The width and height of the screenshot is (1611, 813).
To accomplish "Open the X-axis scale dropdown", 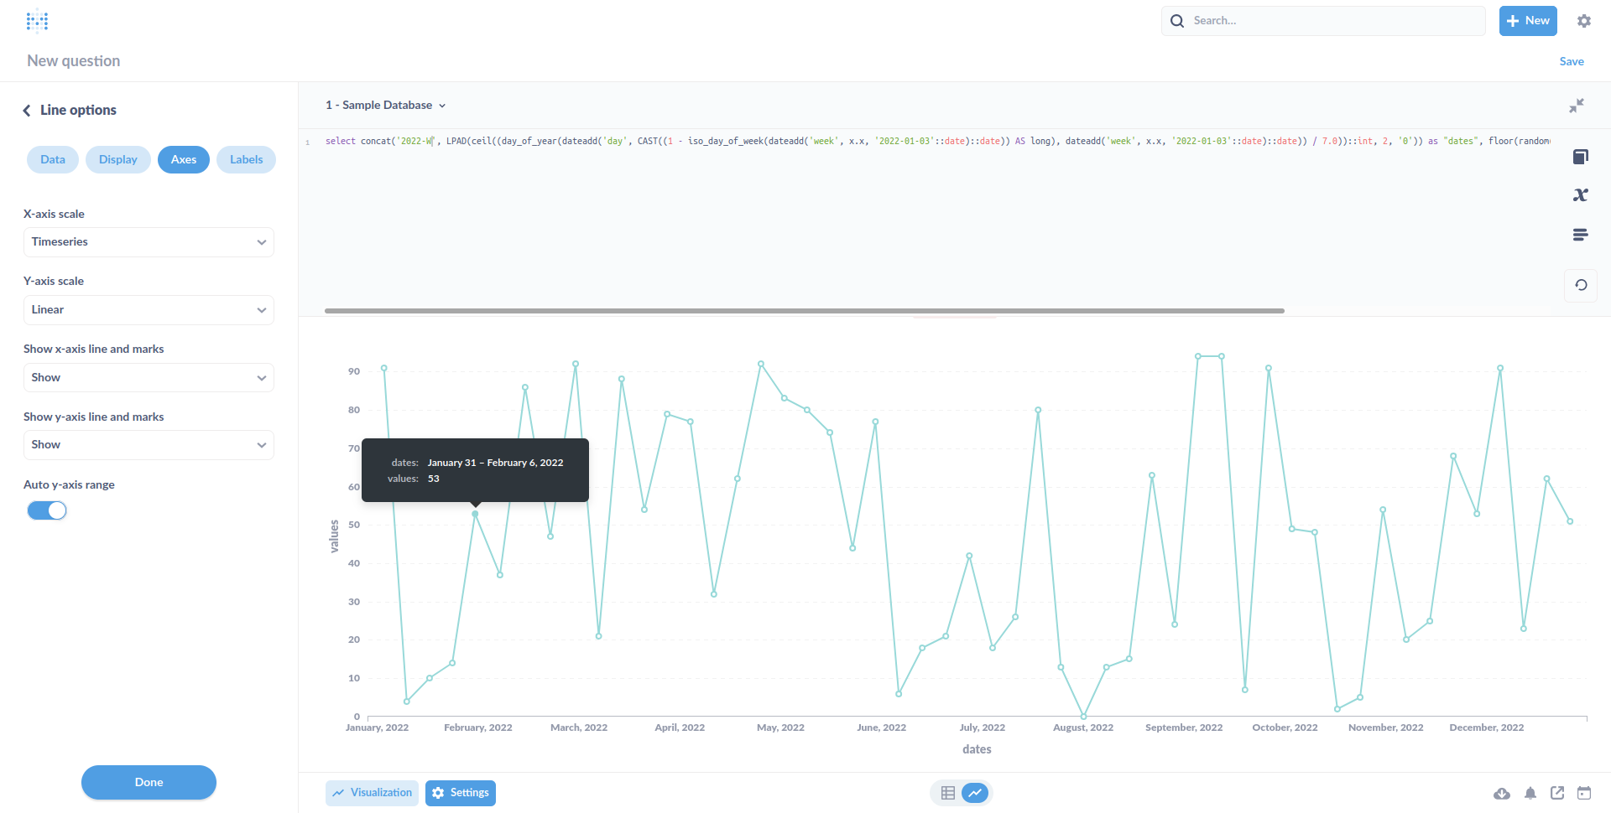I will tap(149, 241).
